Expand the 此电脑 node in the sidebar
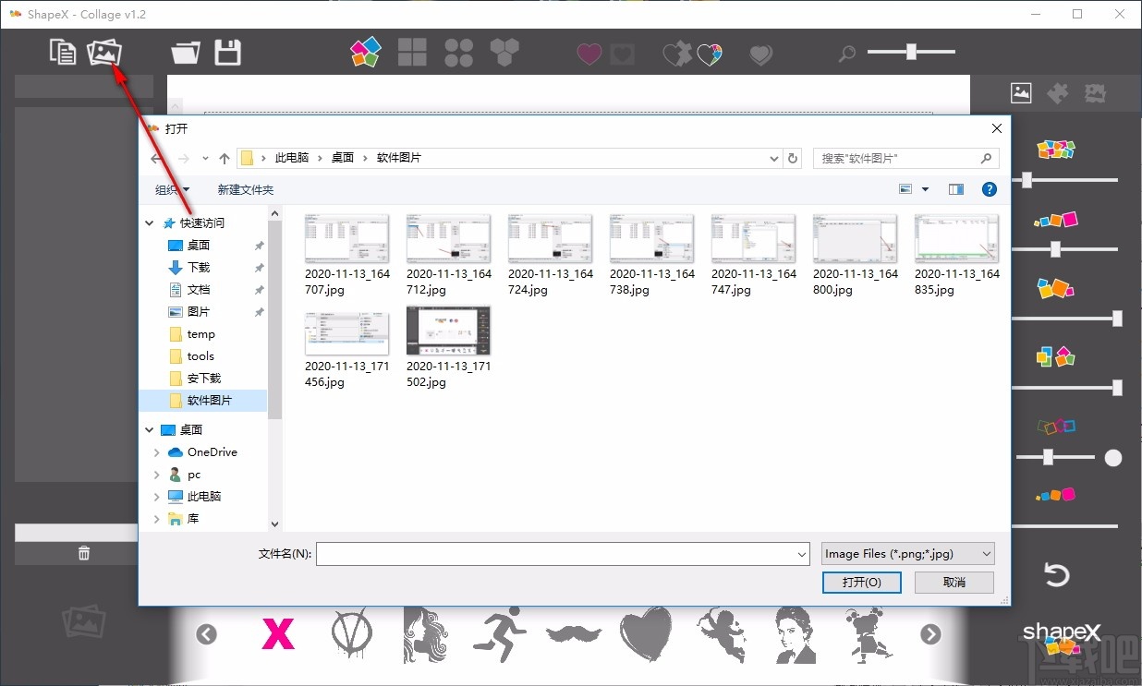The height and width of the screenshot is (686, 1142). coord(156,496)
